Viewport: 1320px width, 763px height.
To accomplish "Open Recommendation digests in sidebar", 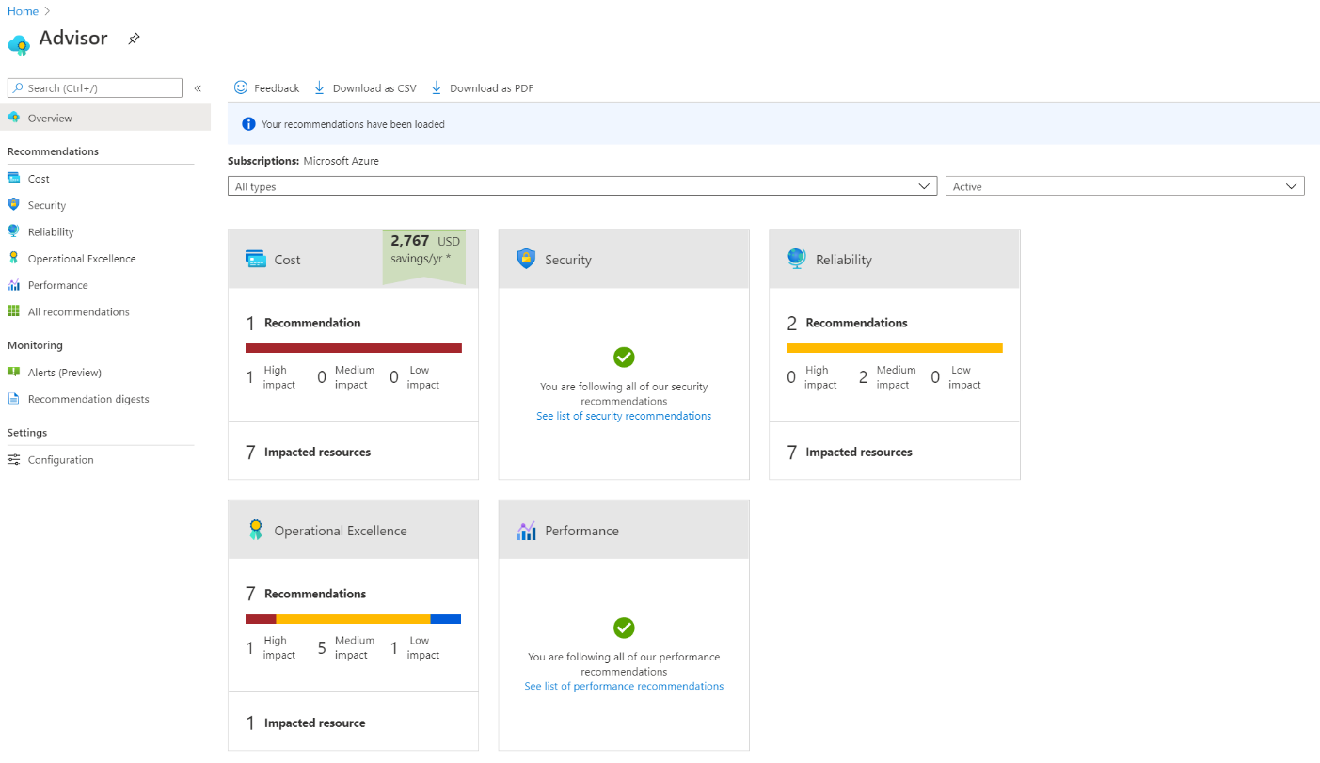I will tap(88, 399).
